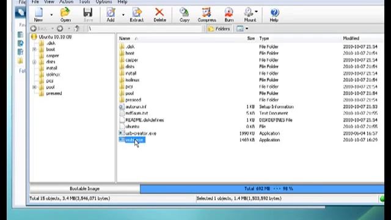Select README.diskdefines in file list
Image resolution: width=391 pixels, height=220 pixels.
click(145, 120)
